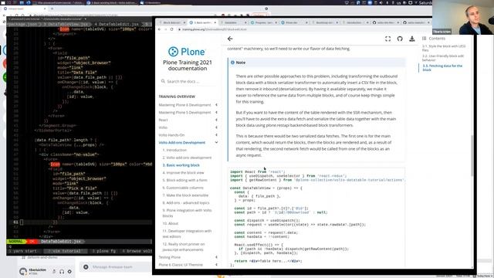The width and height of the screenshot is (494, 278).
Task: Expand Mastering Plone 6 Development section
Action: coord(216,105)
